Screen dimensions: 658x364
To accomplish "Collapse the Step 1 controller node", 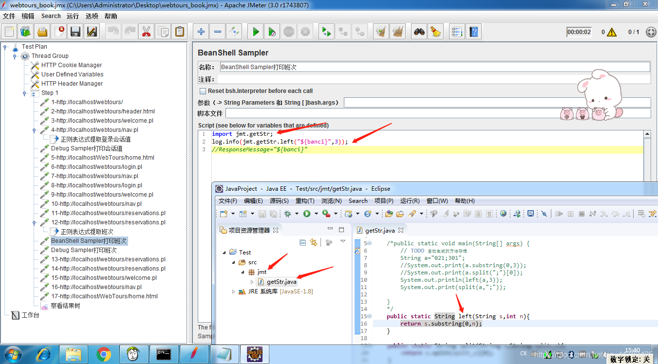I will 24,93.
